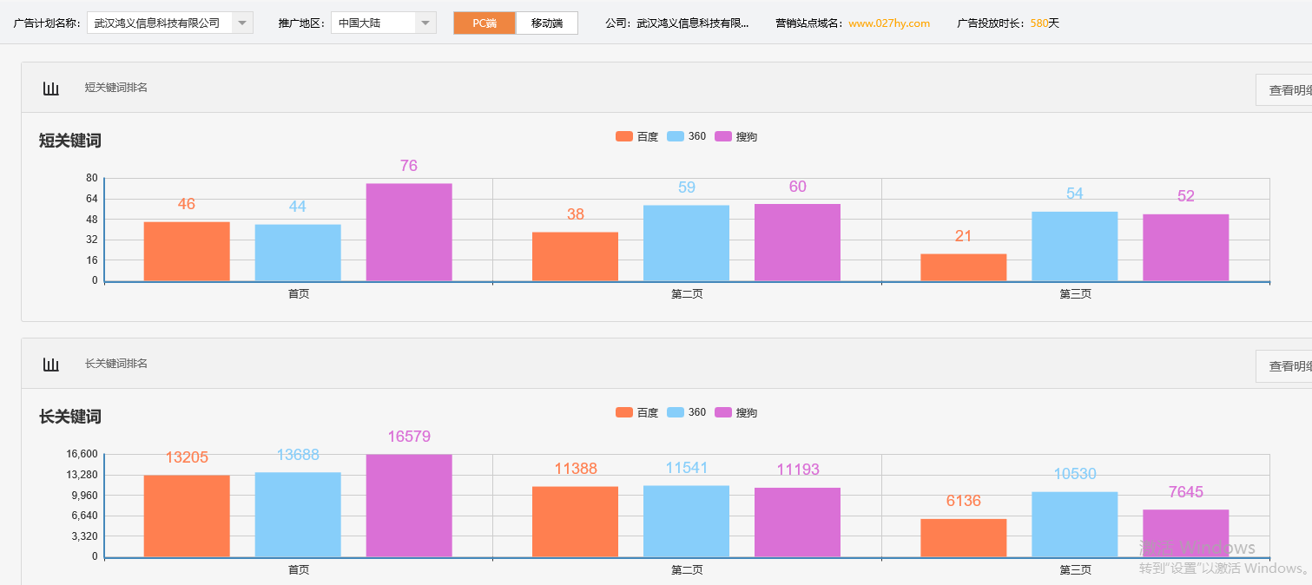The height and width of the screenshot is (585, 1312).
Task: Select the PC端 tab
Action: point(484,23)
